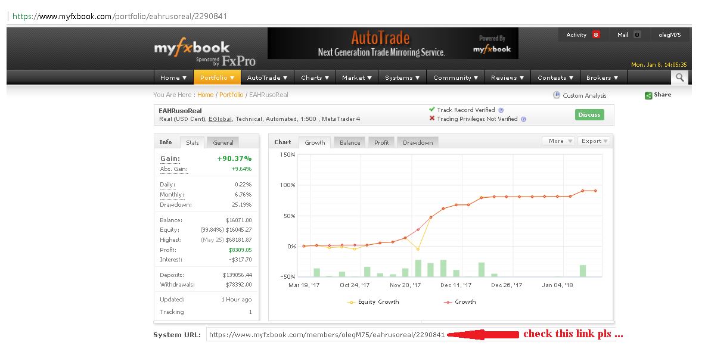Click the browser address bar URL

[120, 16]
